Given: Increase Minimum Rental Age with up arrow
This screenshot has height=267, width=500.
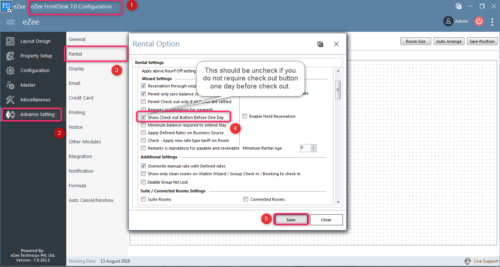Looking at the screenshot, I should pyautogui.click(x=313, y=146).
